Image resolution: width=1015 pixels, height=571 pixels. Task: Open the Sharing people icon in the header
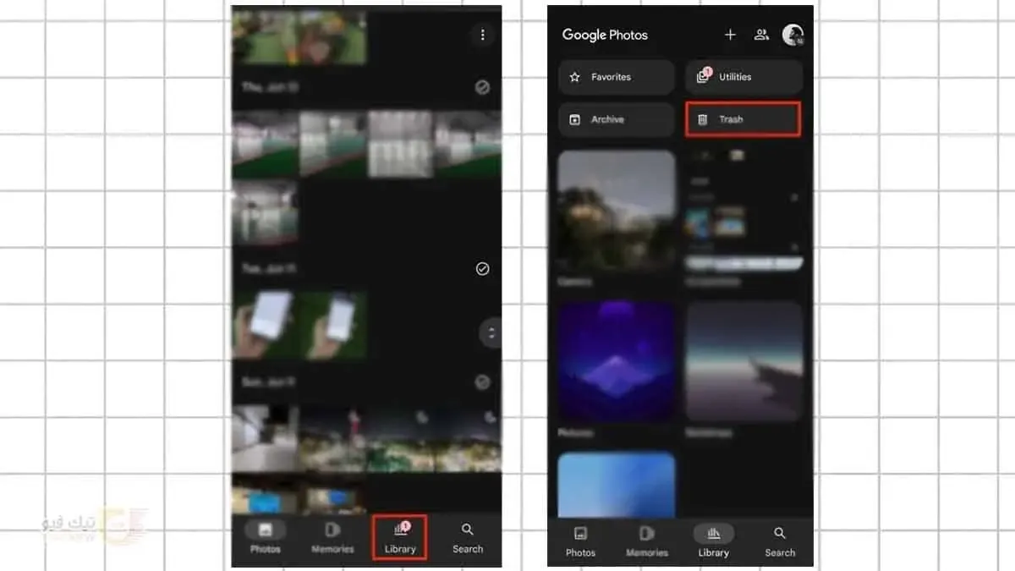click(762, 35)
